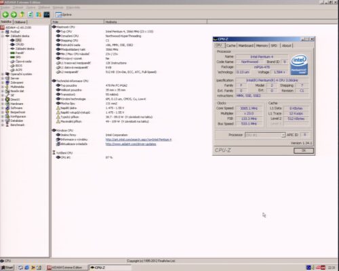Click the AIDA64 root icon in the tree
This screenshot has width=339, height=271.
3,27
